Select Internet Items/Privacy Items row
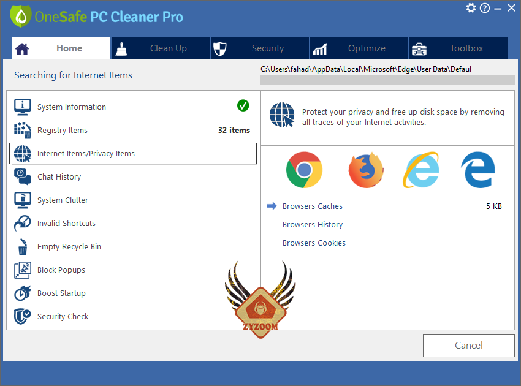Viewport: 521px width, 386px height. [x=133, y=153]
